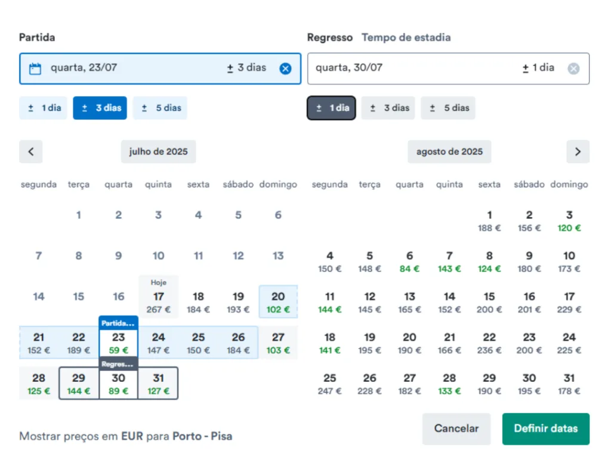Pick 6 August priced at 84 €
Viewport: 611px width, 469px height.
[409, 261]
